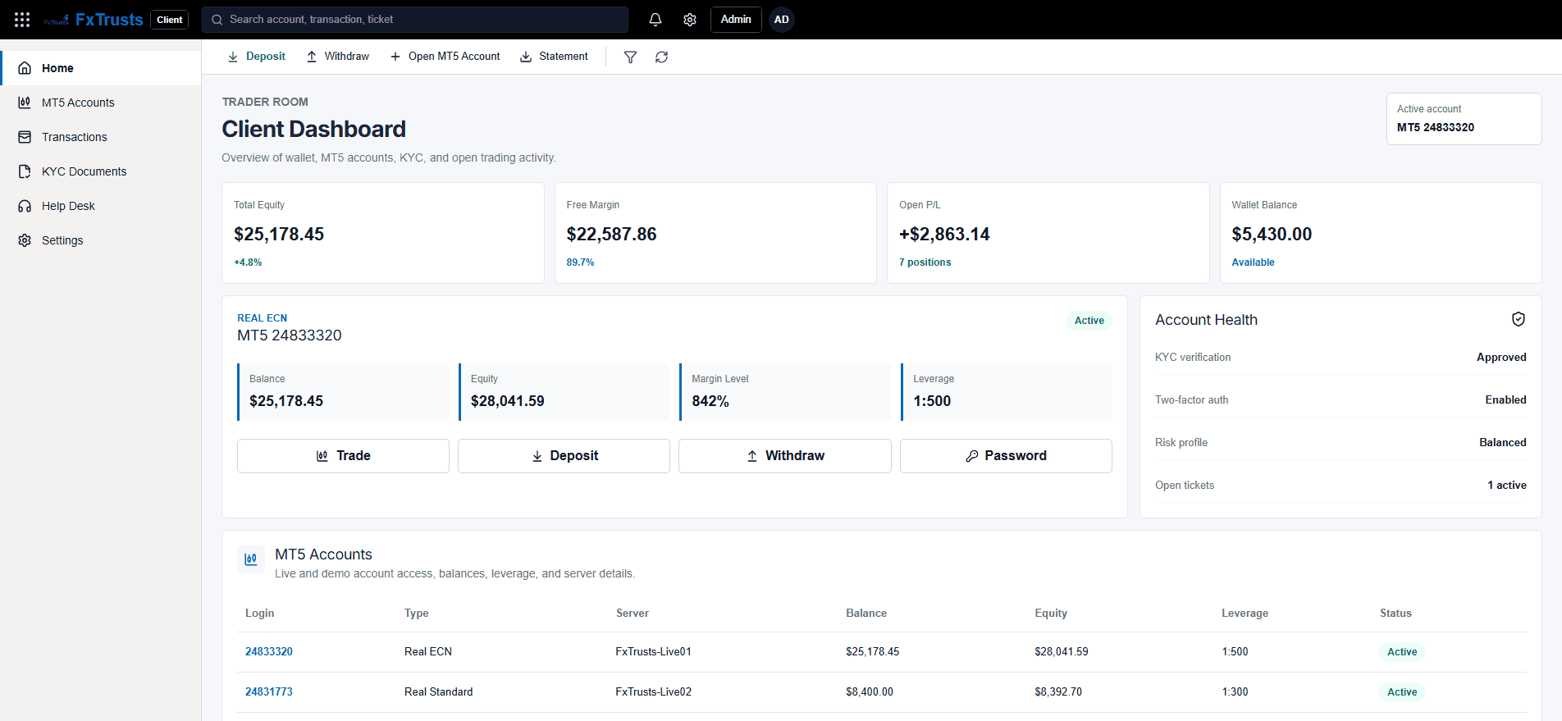Click Help Desk headset icon
1562x721 pixels.
pos(25,206)
